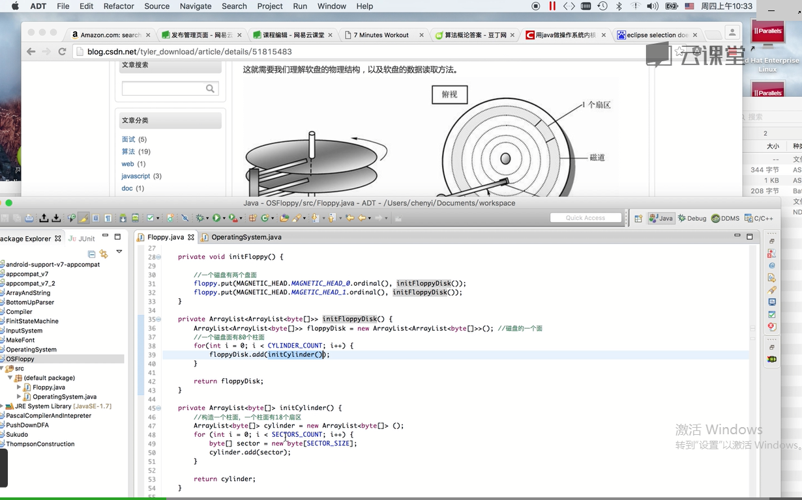Click the Run (green play) toolbar icon
802x500 pixels.
coord(216,218)
